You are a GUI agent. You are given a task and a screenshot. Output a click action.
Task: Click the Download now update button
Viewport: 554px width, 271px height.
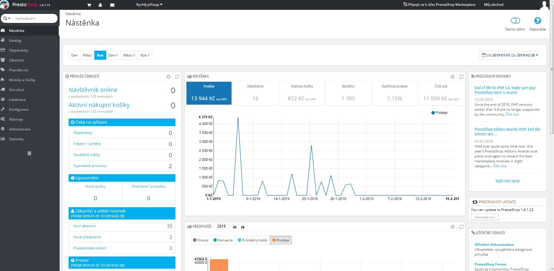[x=485, y=217]
